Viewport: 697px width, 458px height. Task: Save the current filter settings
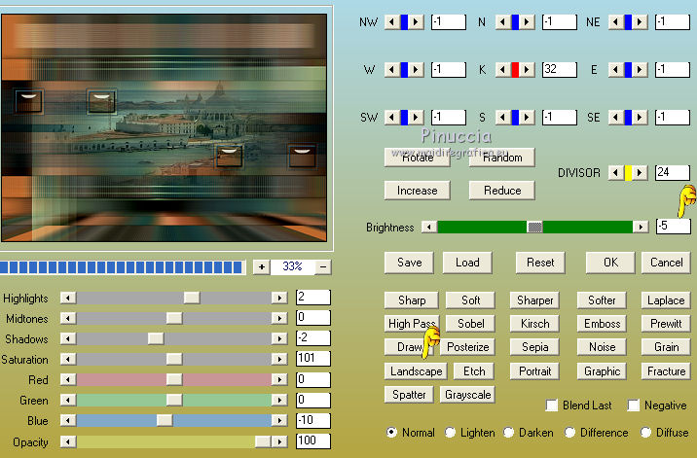point(410,263)
